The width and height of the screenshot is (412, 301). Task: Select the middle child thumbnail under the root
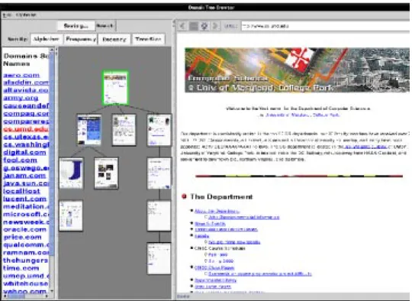124,130
